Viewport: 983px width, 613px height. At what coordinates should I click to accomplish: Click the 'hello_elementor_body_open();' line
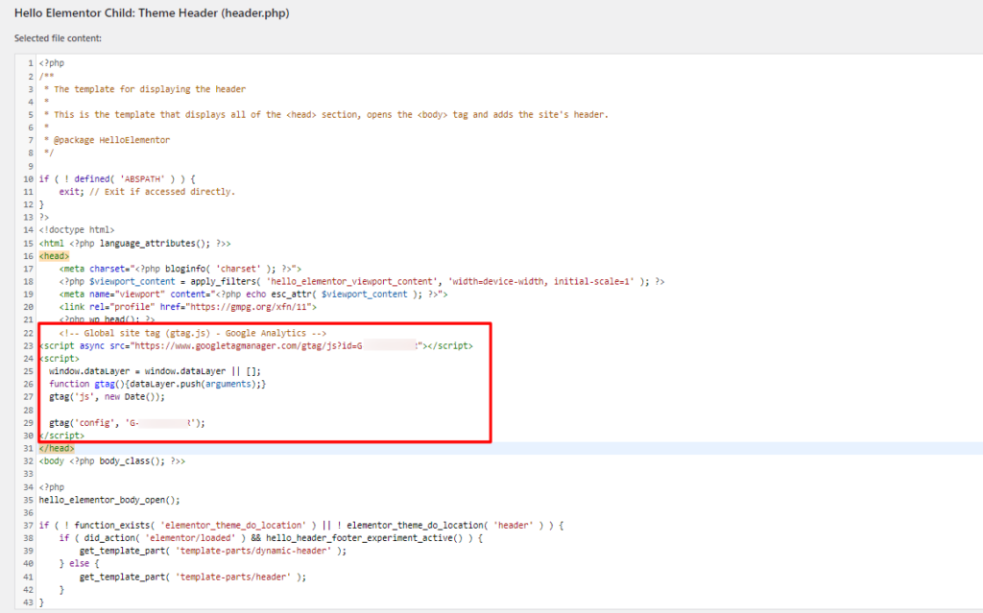(x=109, y=500)
